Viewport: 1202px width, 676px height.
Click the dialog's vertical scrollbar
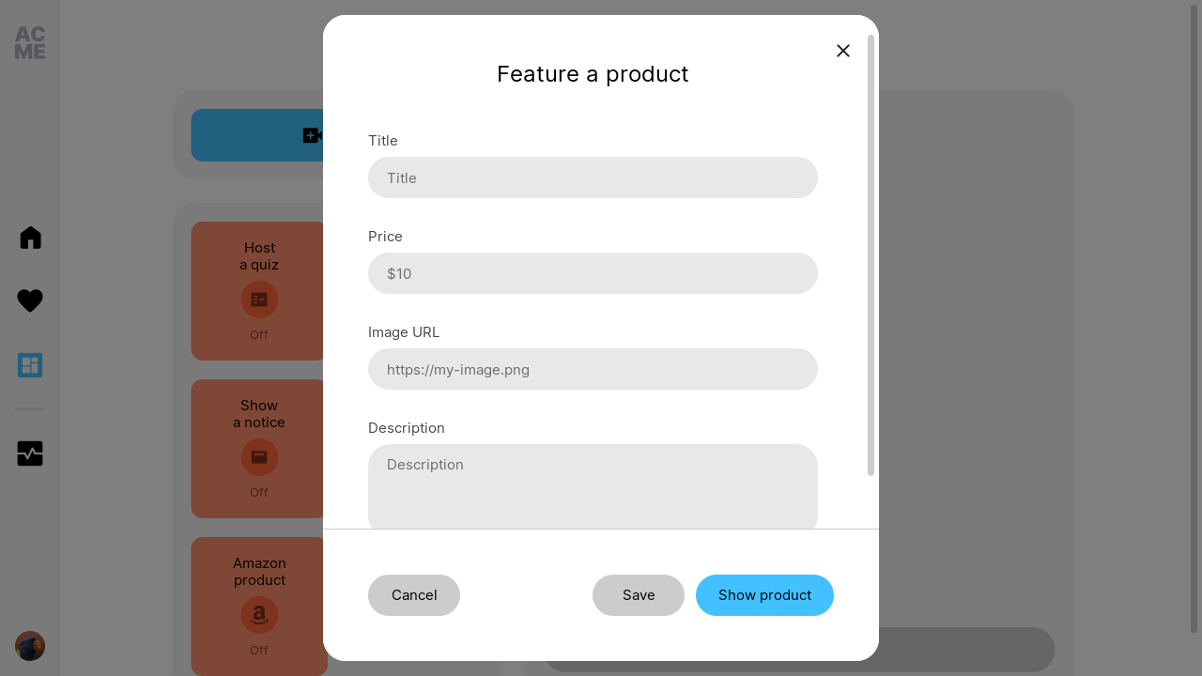click(x=871, y=255)
